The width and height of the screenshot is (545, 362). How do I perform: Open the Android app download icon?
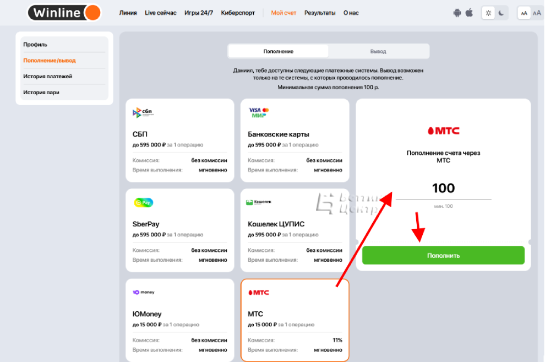point(457,13)
